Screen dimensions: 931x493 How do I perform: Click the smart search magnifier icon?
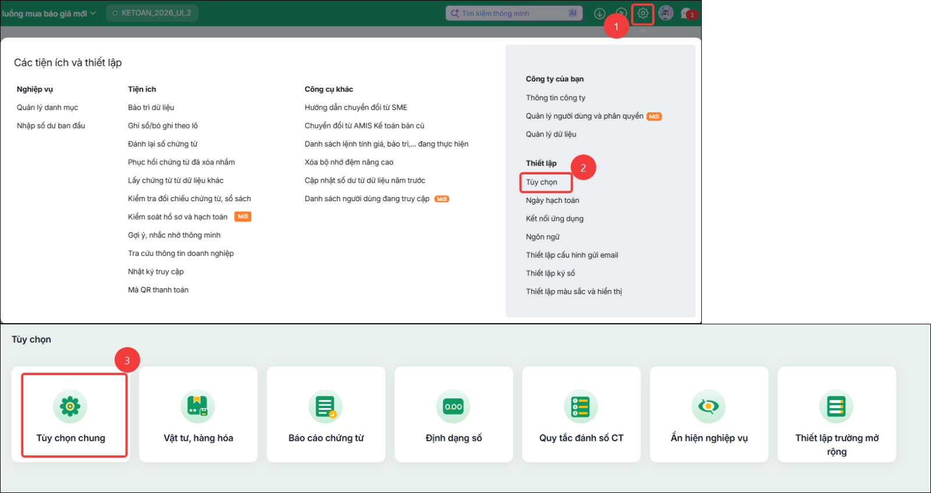455,13
